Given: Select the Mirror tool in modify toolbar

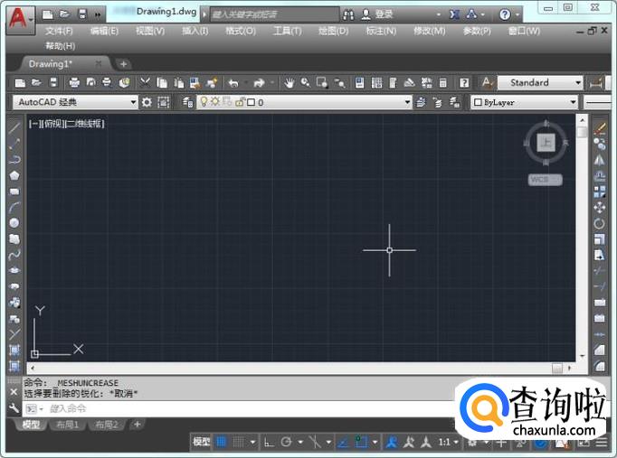Looking at the screenshot, I should [600, 160].
